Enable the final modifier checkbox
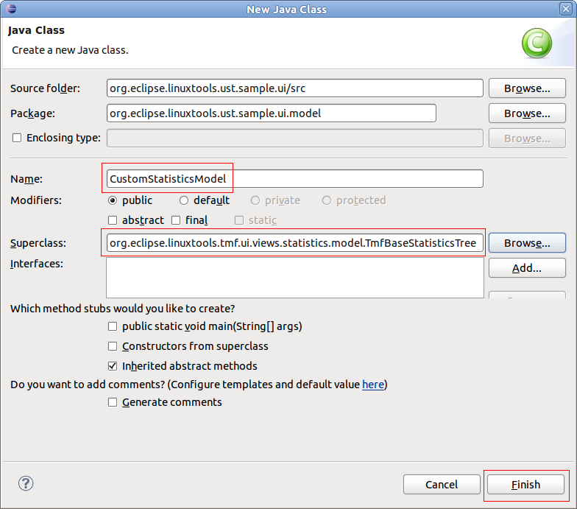This screenshot has height=509, width=577. [176, 220]
